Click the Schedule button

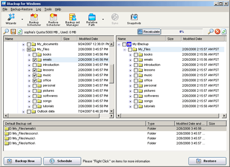(62, 161)
